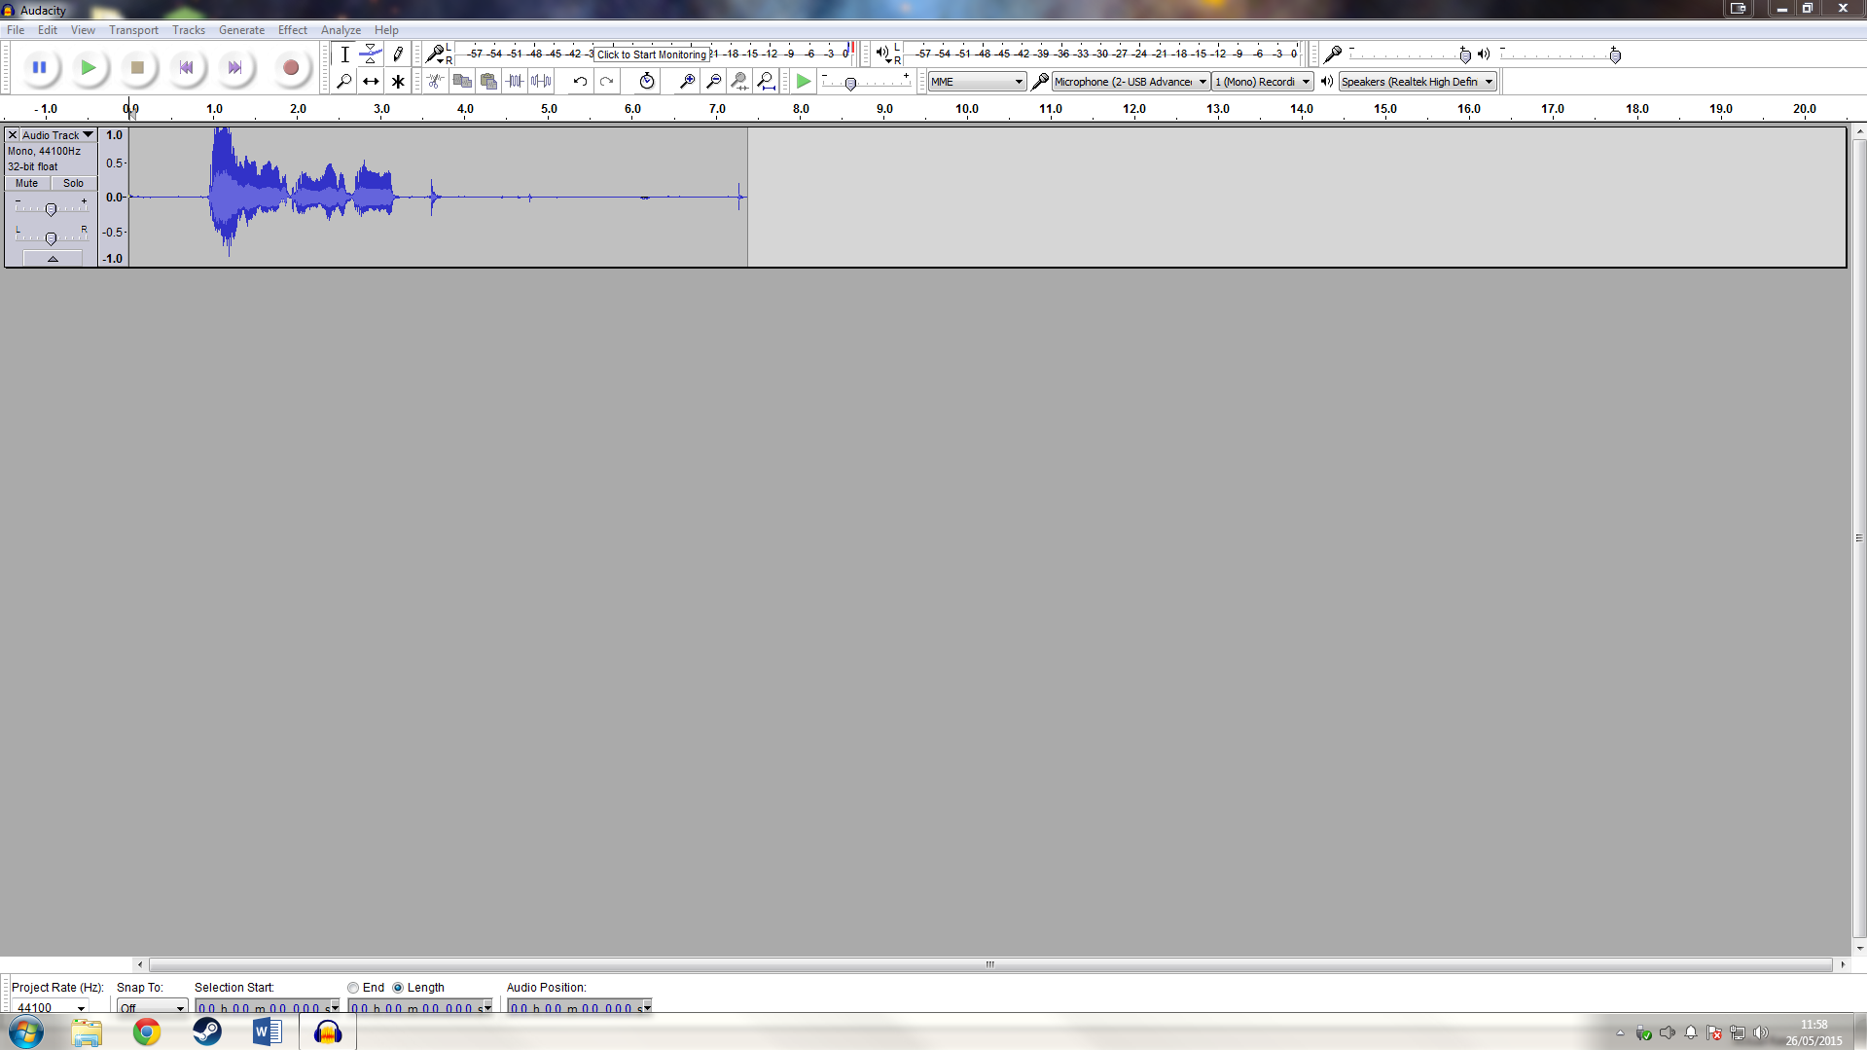
Task: Click the recording volume slider handle
Action: 1465,55
